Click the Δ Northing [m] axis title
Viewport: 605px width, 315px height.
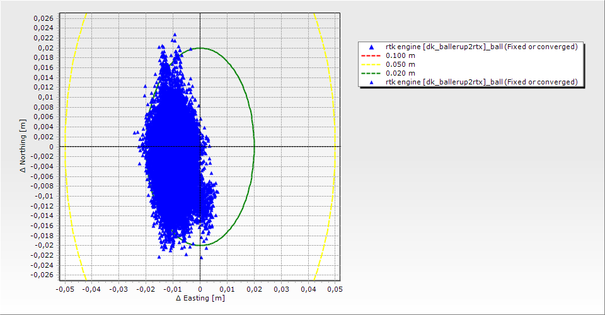[23, 146]
